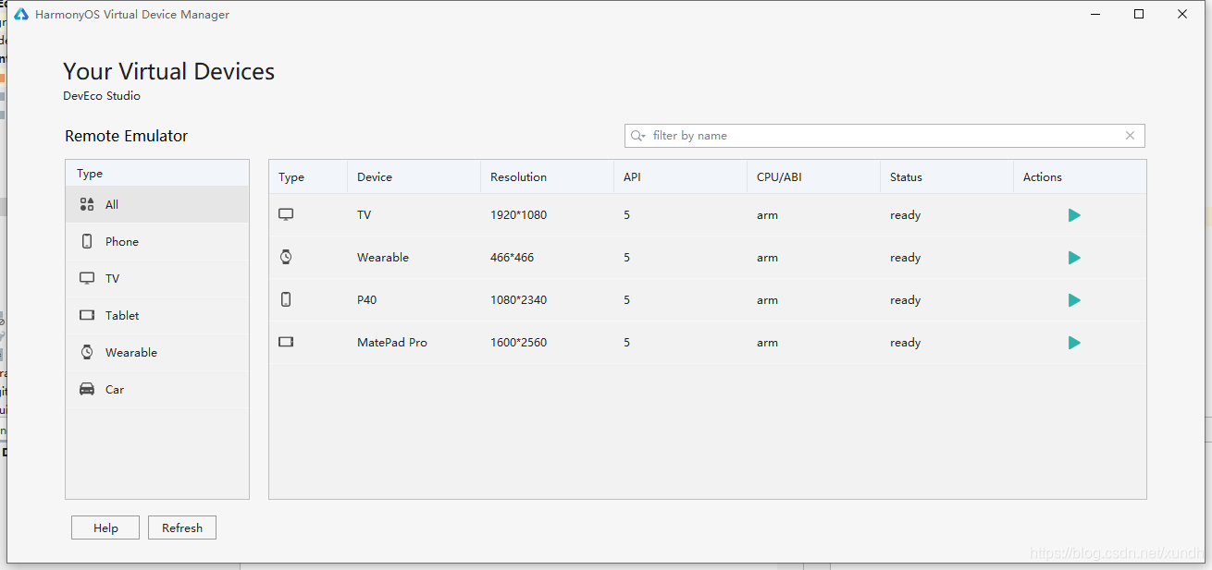
Task: Open the Help button
Action: [105, 528]
